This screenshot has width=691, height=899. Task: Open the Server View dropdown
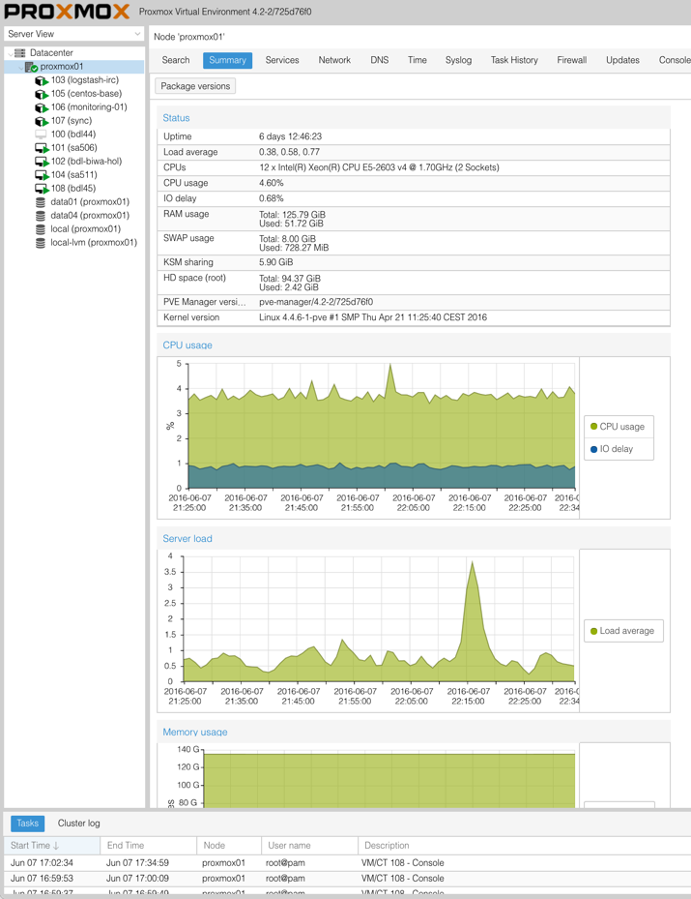click(x=73, y=34)
